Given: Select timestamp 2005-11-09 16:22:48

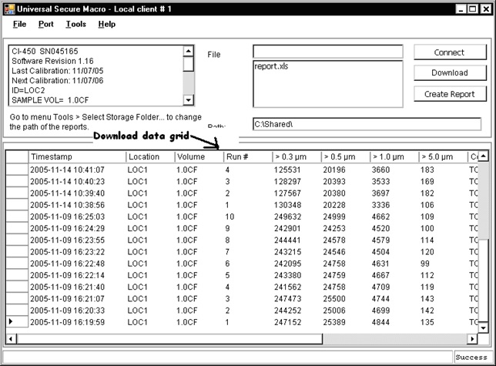Looking at the screenshot, I should coord(67,264).
